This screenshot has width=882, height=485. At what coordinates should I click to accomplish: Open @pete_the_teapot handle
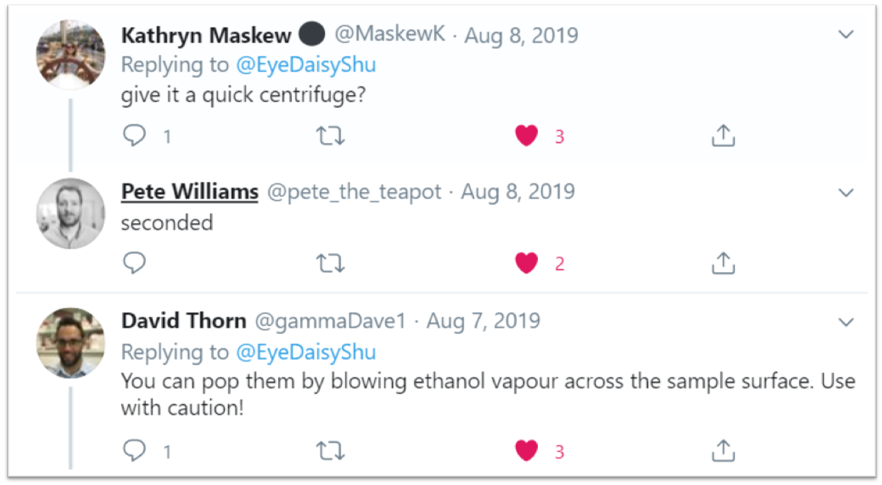point(354,192)
